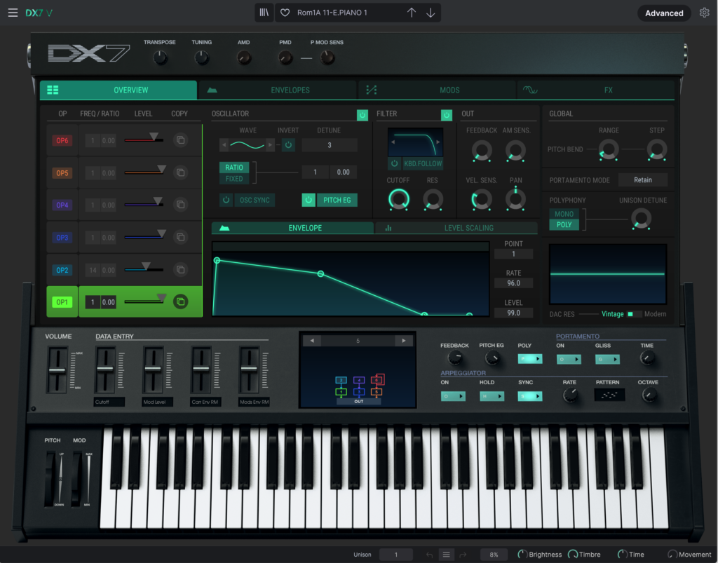Open the preset library browser icon

[264, 13]
